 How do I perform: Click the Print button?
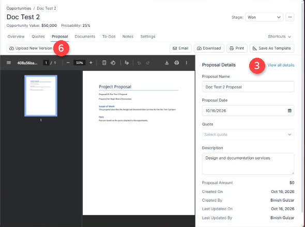click(237, 48)
